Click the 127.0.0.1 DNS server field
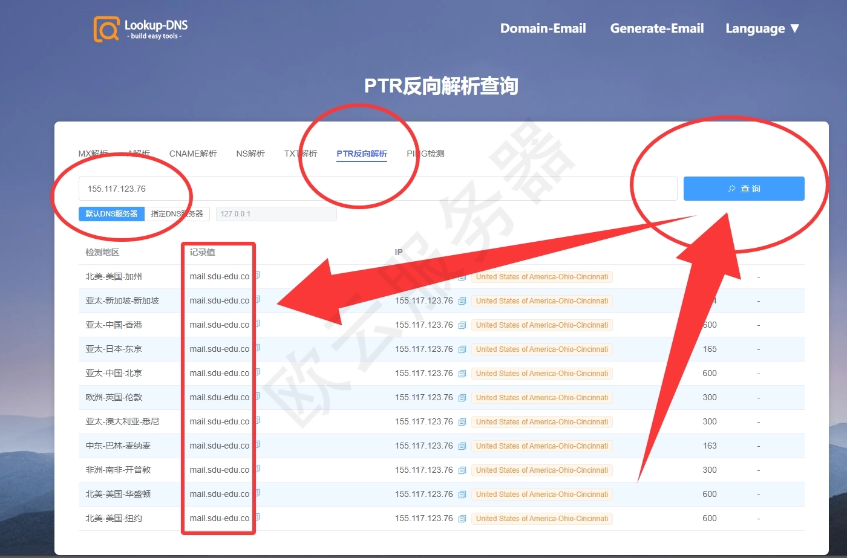 click(x=276, y=213)
